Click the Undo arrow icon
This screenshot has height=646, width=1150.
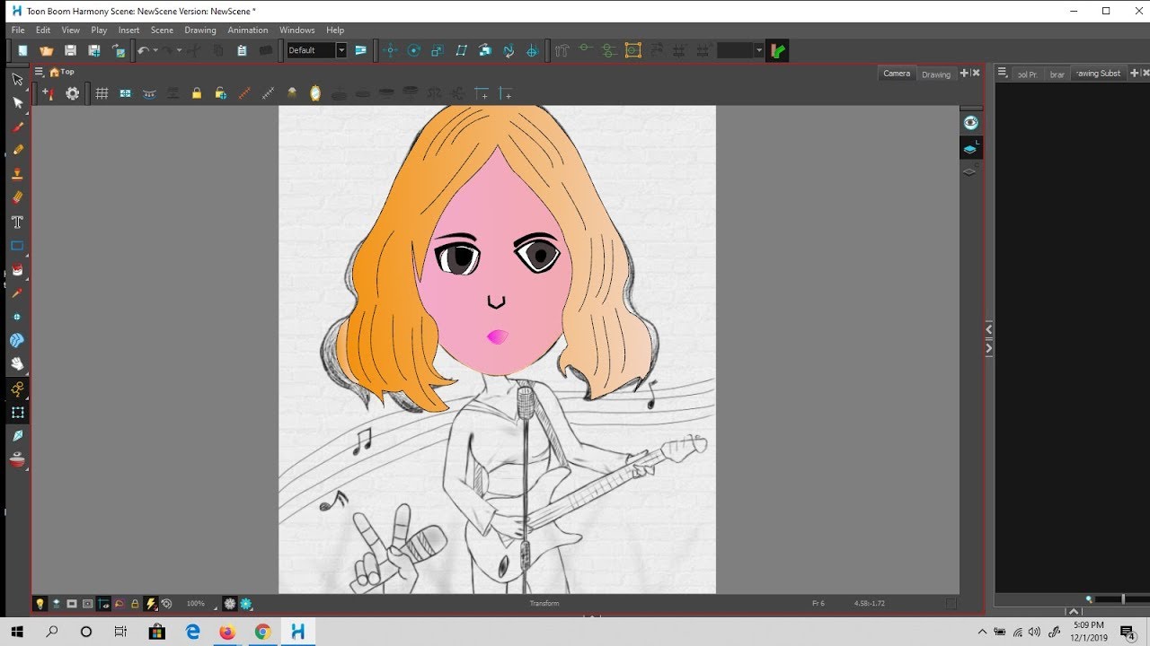click(x=143, y=51)
